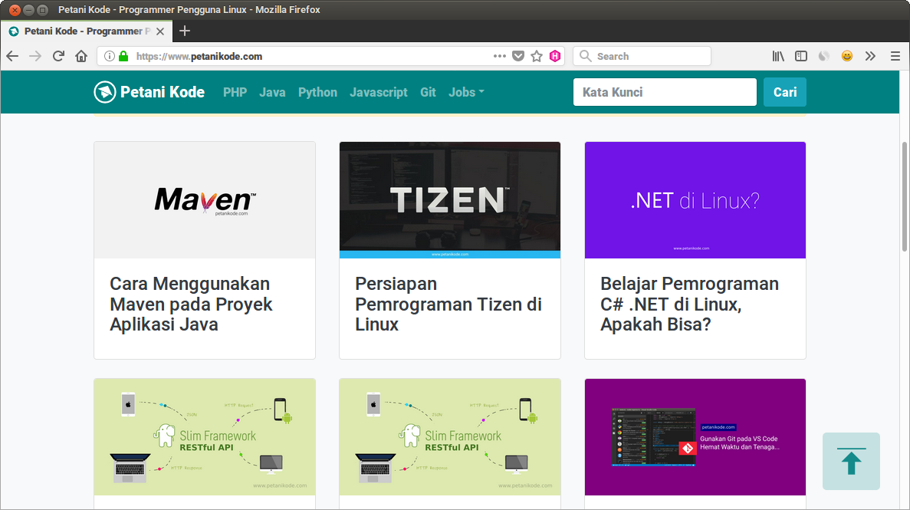Open the Library icon in Firefox toolbar
Screen dimensions: 910x510
pyautogui.click(x=778, y=56)
